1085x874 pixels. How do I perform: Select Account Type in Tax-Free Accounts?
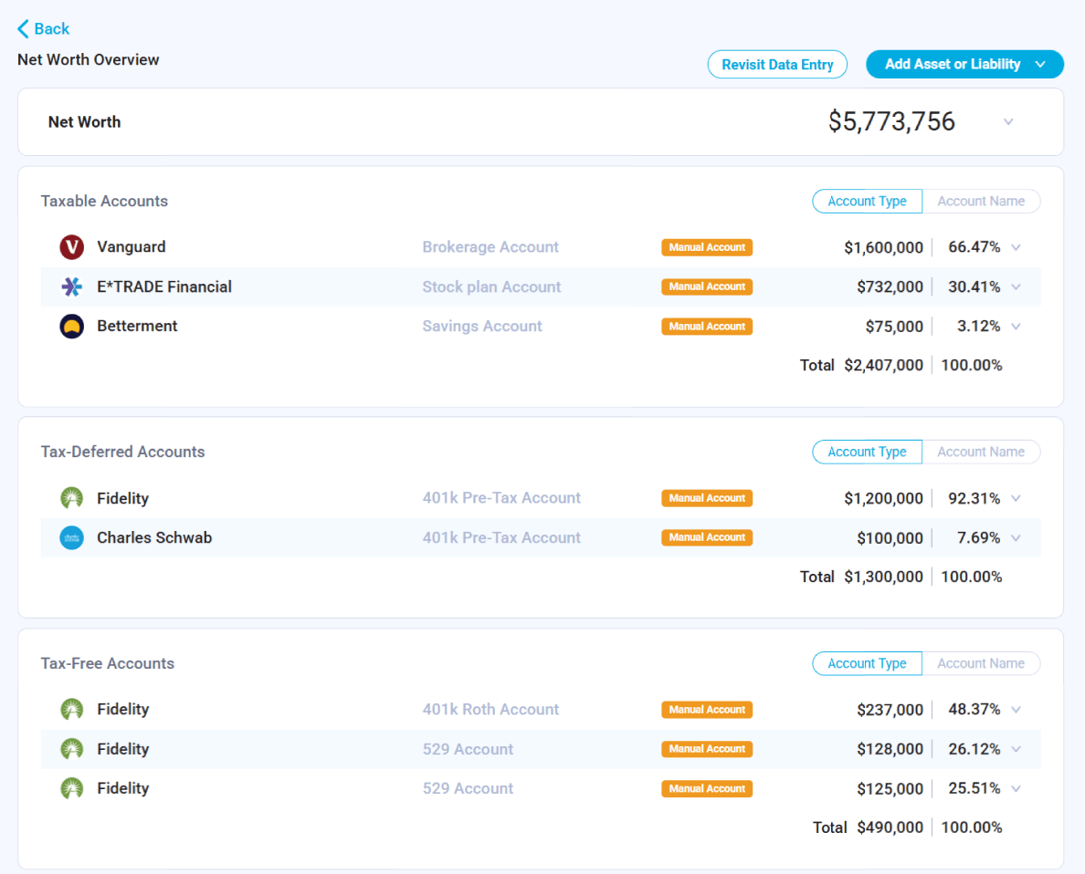867,664
